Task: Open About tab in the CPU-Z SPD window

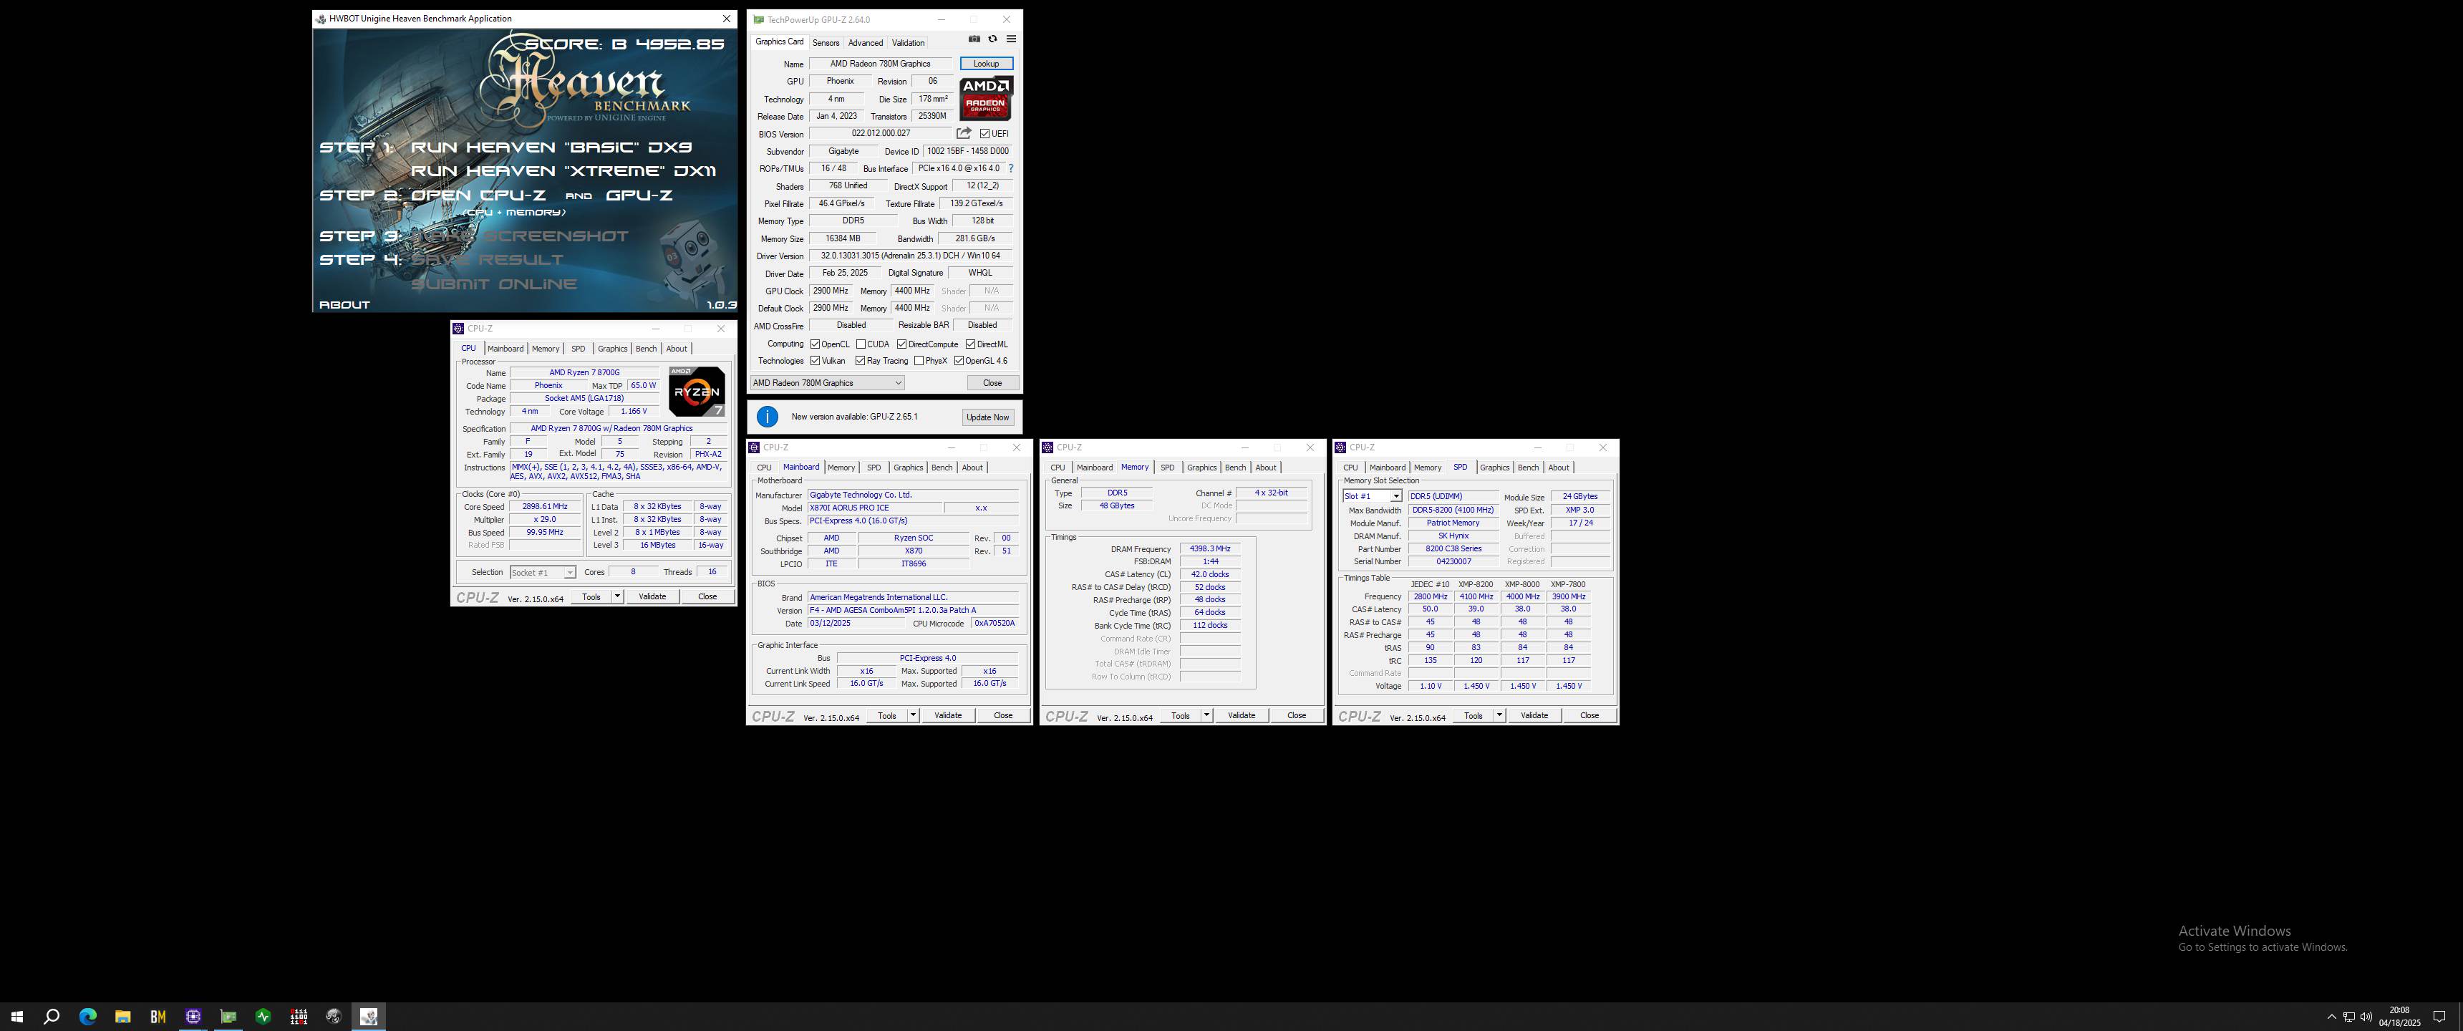Action: (x=1559, y=468)
